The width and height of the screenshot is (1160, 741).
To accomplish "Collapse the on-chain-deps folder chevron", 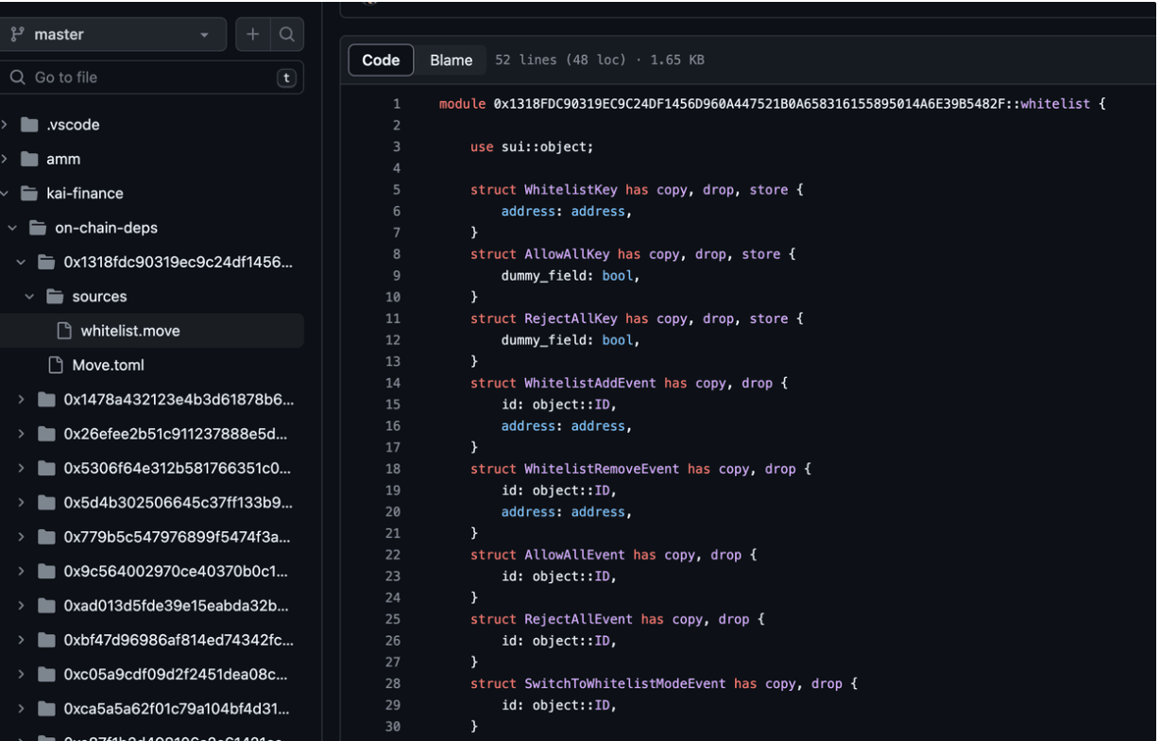I will (12, 228).
